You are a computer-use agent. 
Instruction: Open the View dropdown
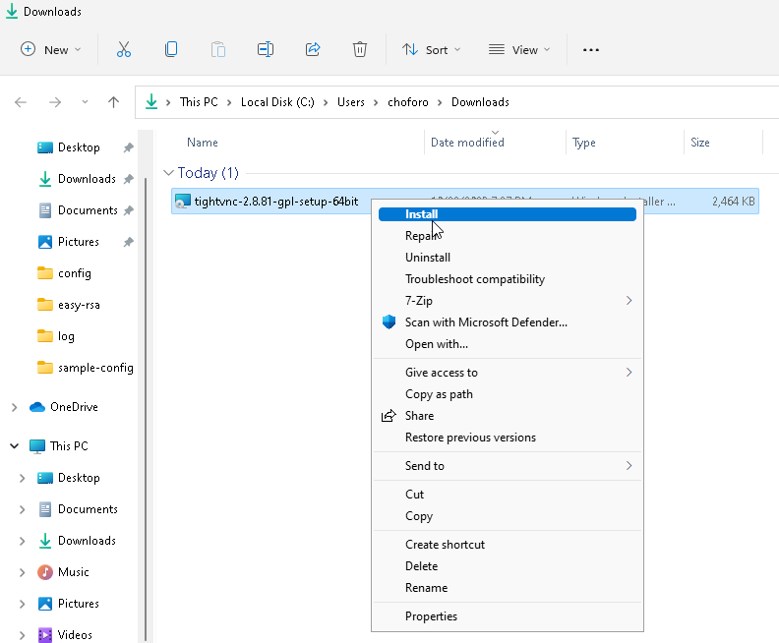tap(519, 50)
